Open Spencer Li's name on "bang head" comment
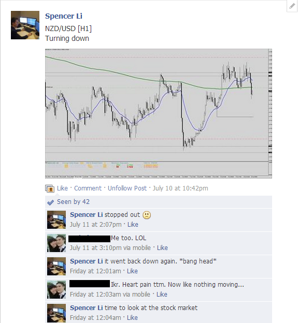This screenshot has width=298, height=323. (x=87, y=261)
